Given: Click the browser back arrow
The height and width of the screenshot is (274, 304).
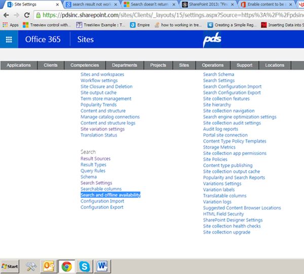Looking at the screenshot, I should [6, 15].
